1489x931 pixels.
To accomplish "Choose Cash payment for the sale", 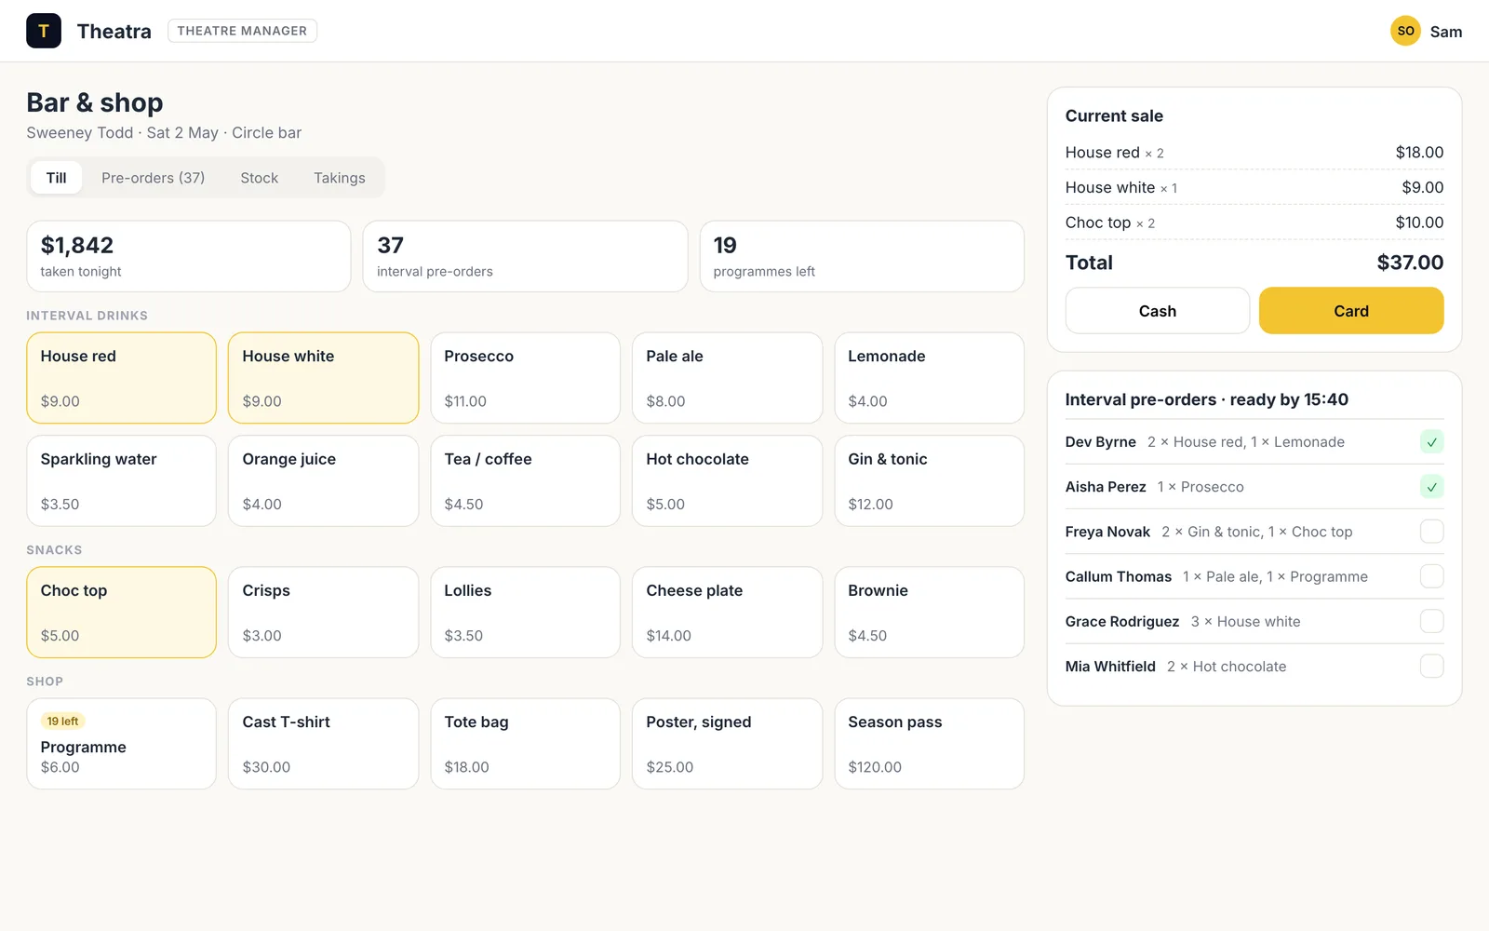I will 1157,311.
